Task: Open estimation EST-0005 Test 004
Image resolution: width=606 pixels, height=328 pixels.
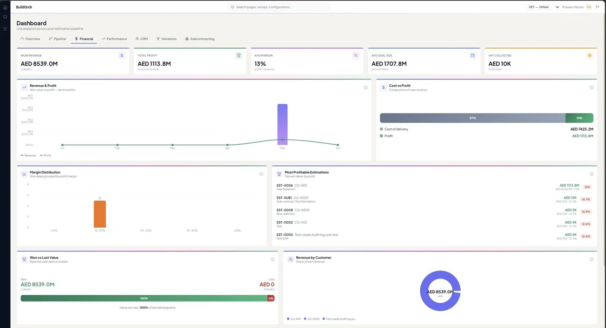Action: (434, 236)
